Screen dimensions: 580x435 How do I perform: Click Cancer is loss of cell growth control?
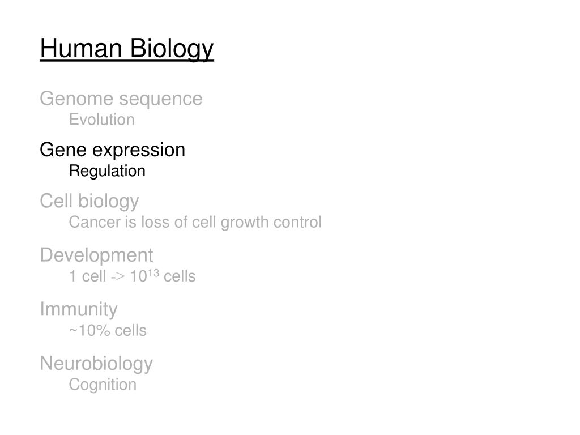[195, 222]
